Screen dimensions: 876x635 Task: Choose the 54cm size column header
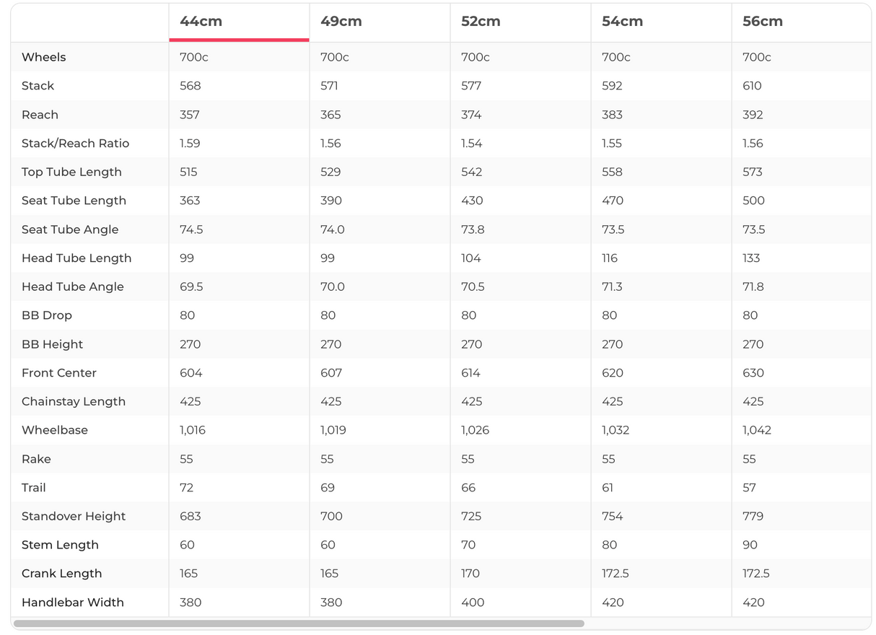click(622, 22)
